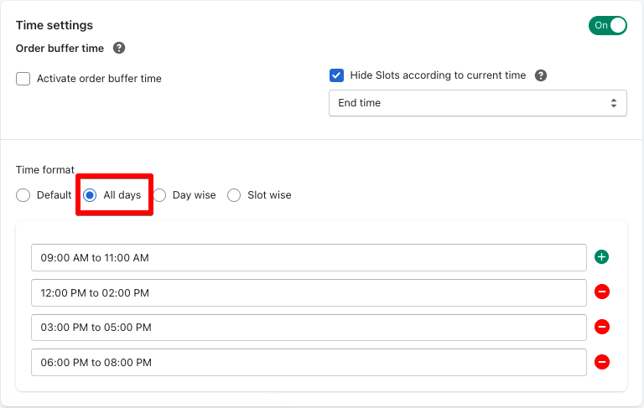Click into 06:00 PM to 08:00 PM field
This screenshot has width=644, height=408.
click(x=308, y=362)
